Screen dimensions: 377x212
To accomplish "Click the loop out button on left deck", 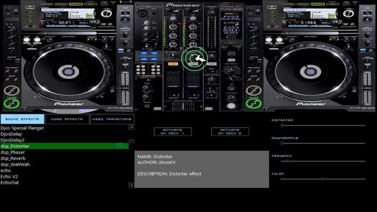I will [37, 40].
